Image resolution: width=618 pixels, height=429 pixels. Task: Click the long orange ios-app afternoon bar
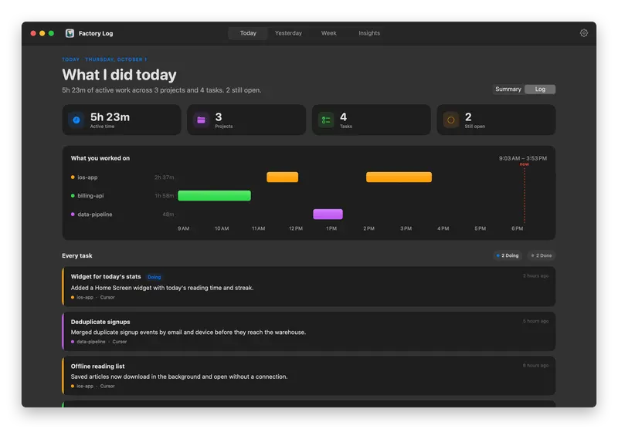coord(399,177)
